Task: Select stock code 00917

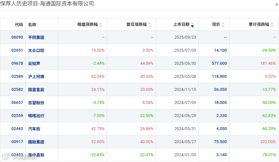Action: pos(17,142)
